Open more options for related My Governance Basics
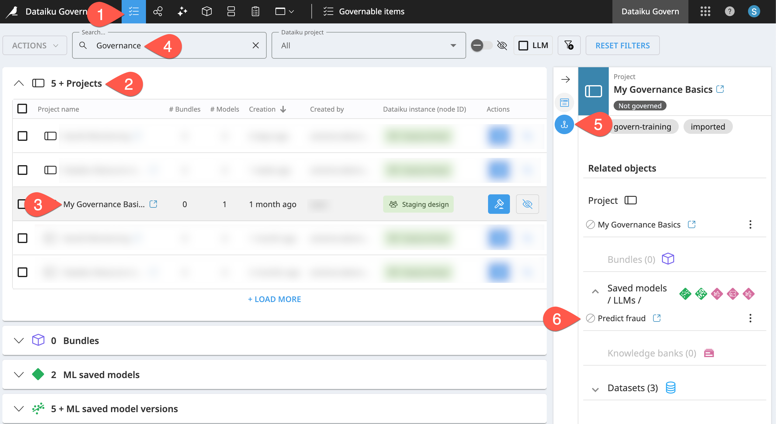The image size is (776, 424). [750, 224]
